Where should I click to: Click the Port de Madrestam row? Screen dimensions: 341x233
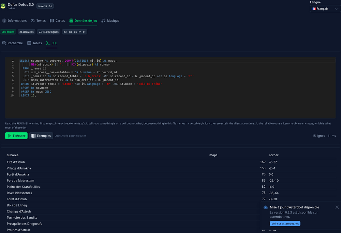pyautogui.click(x=170, y=181)
